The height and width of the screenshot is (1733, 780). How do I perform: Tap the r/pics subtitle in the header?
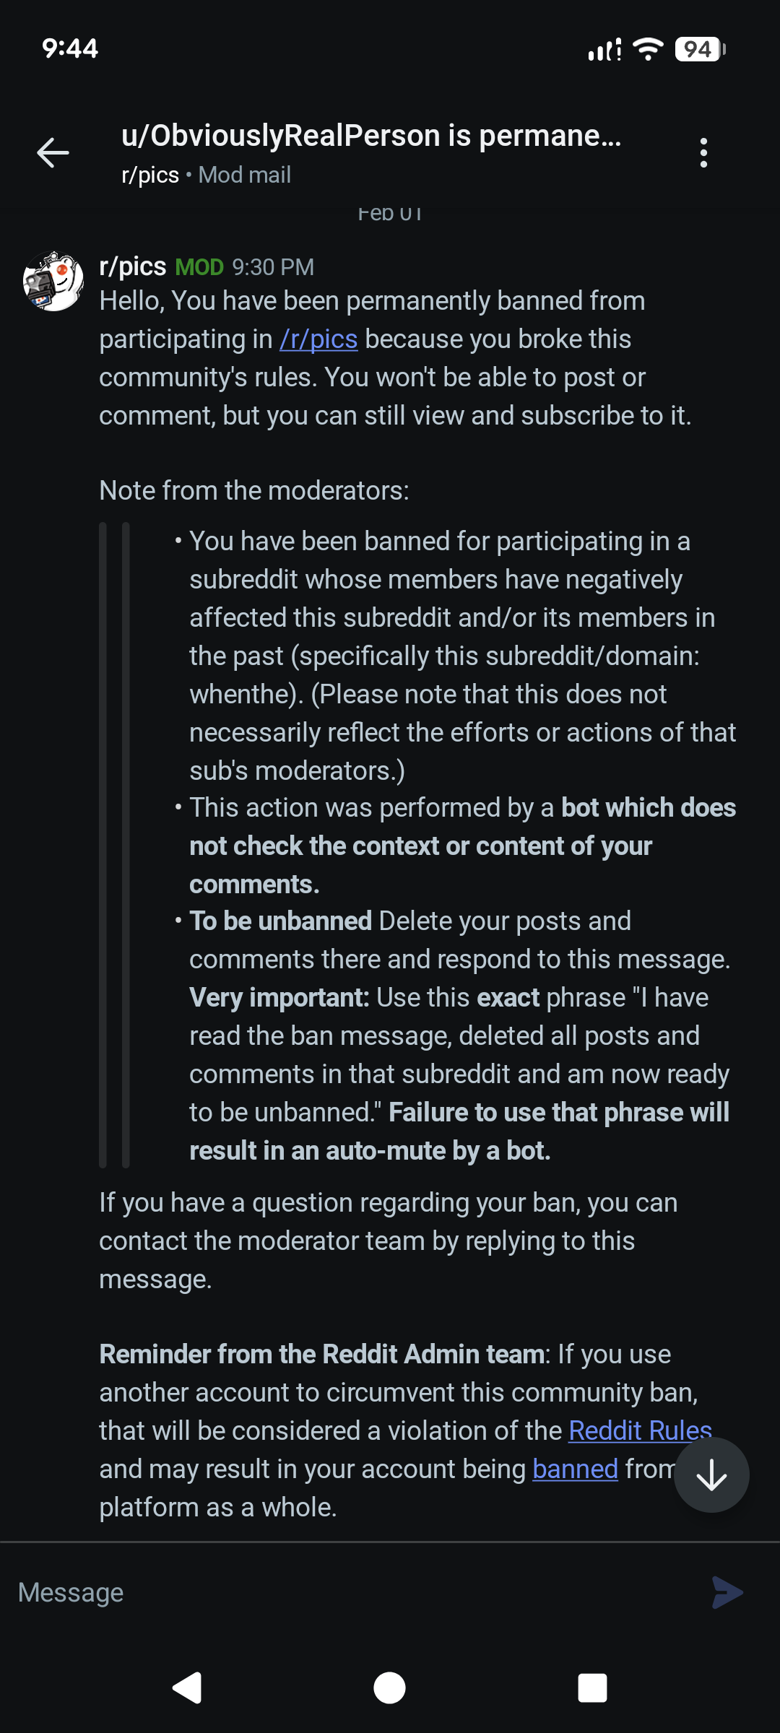(x=150, y=175)
